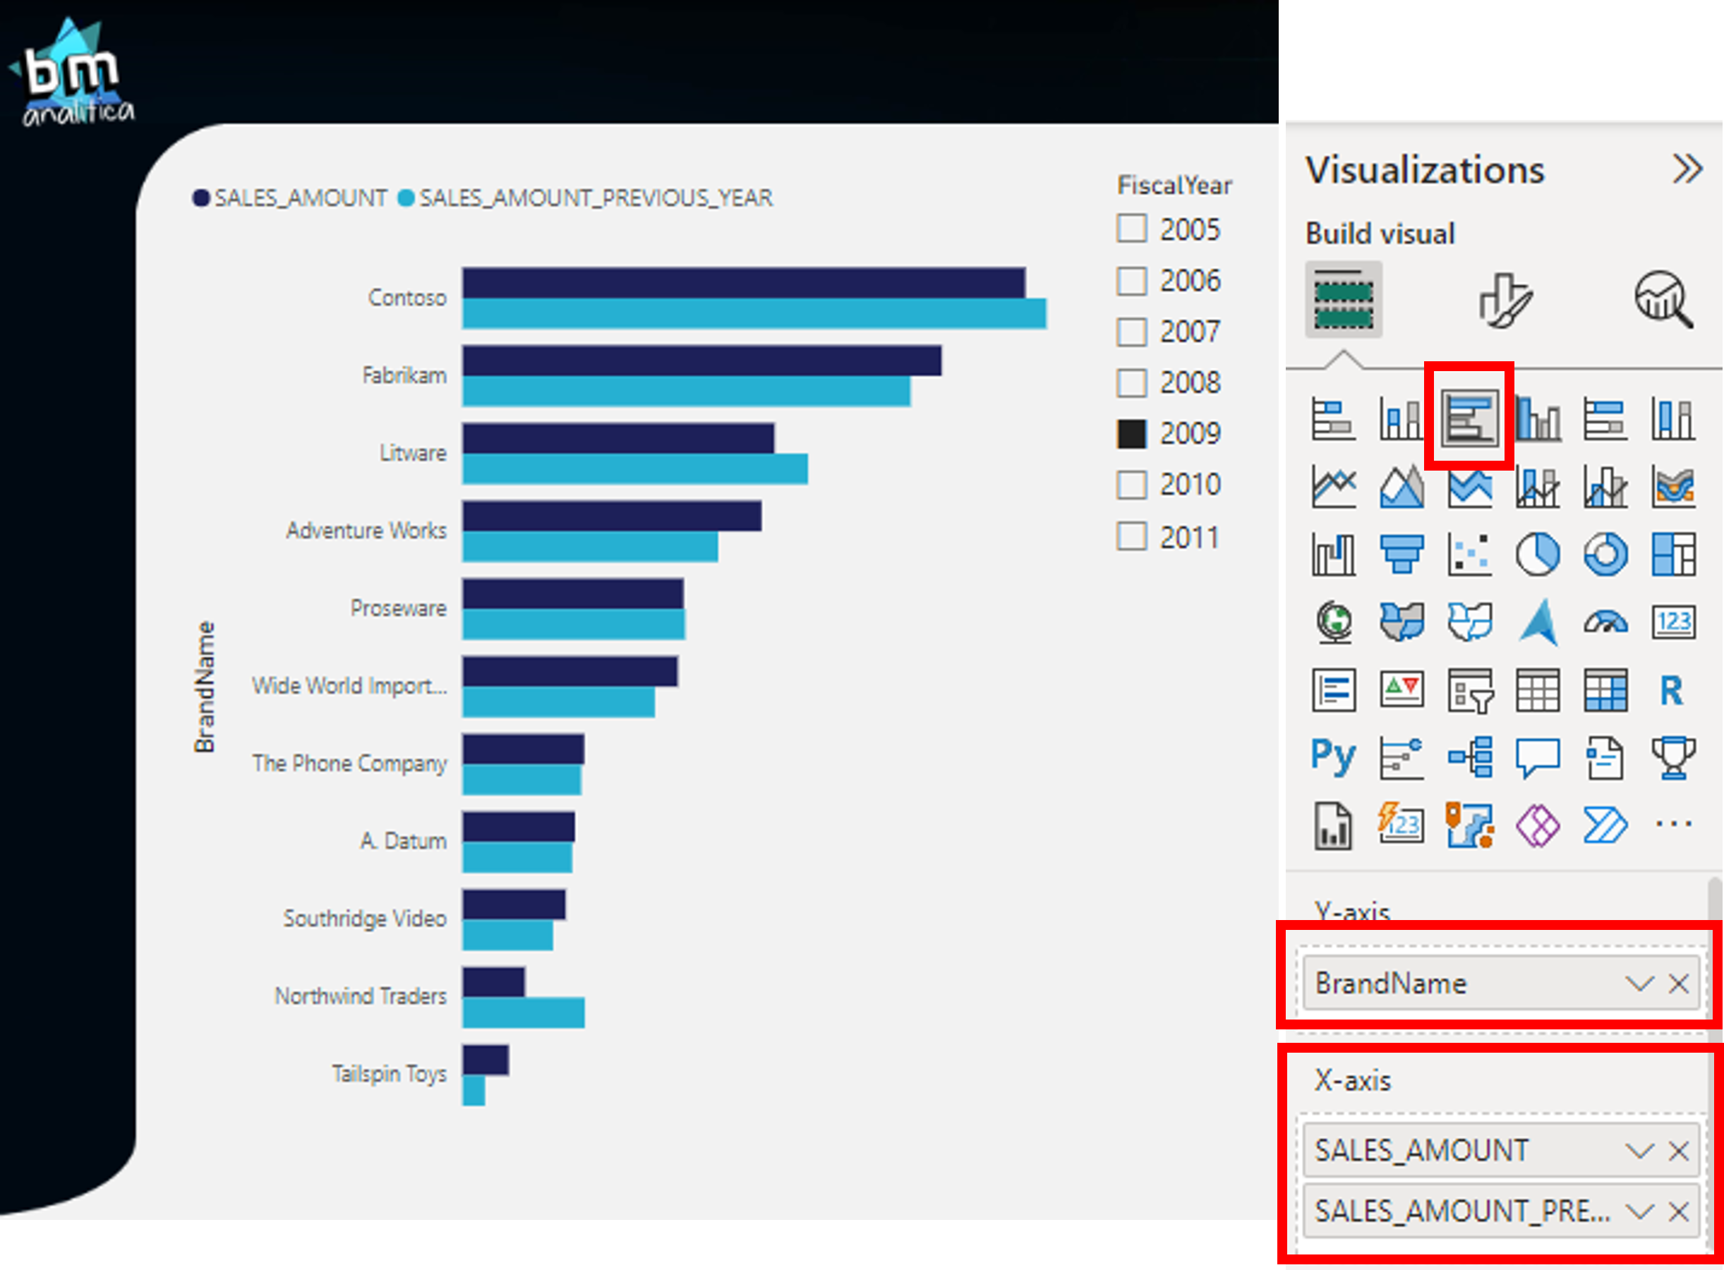Select the filled map visual

coord(1401,622)
